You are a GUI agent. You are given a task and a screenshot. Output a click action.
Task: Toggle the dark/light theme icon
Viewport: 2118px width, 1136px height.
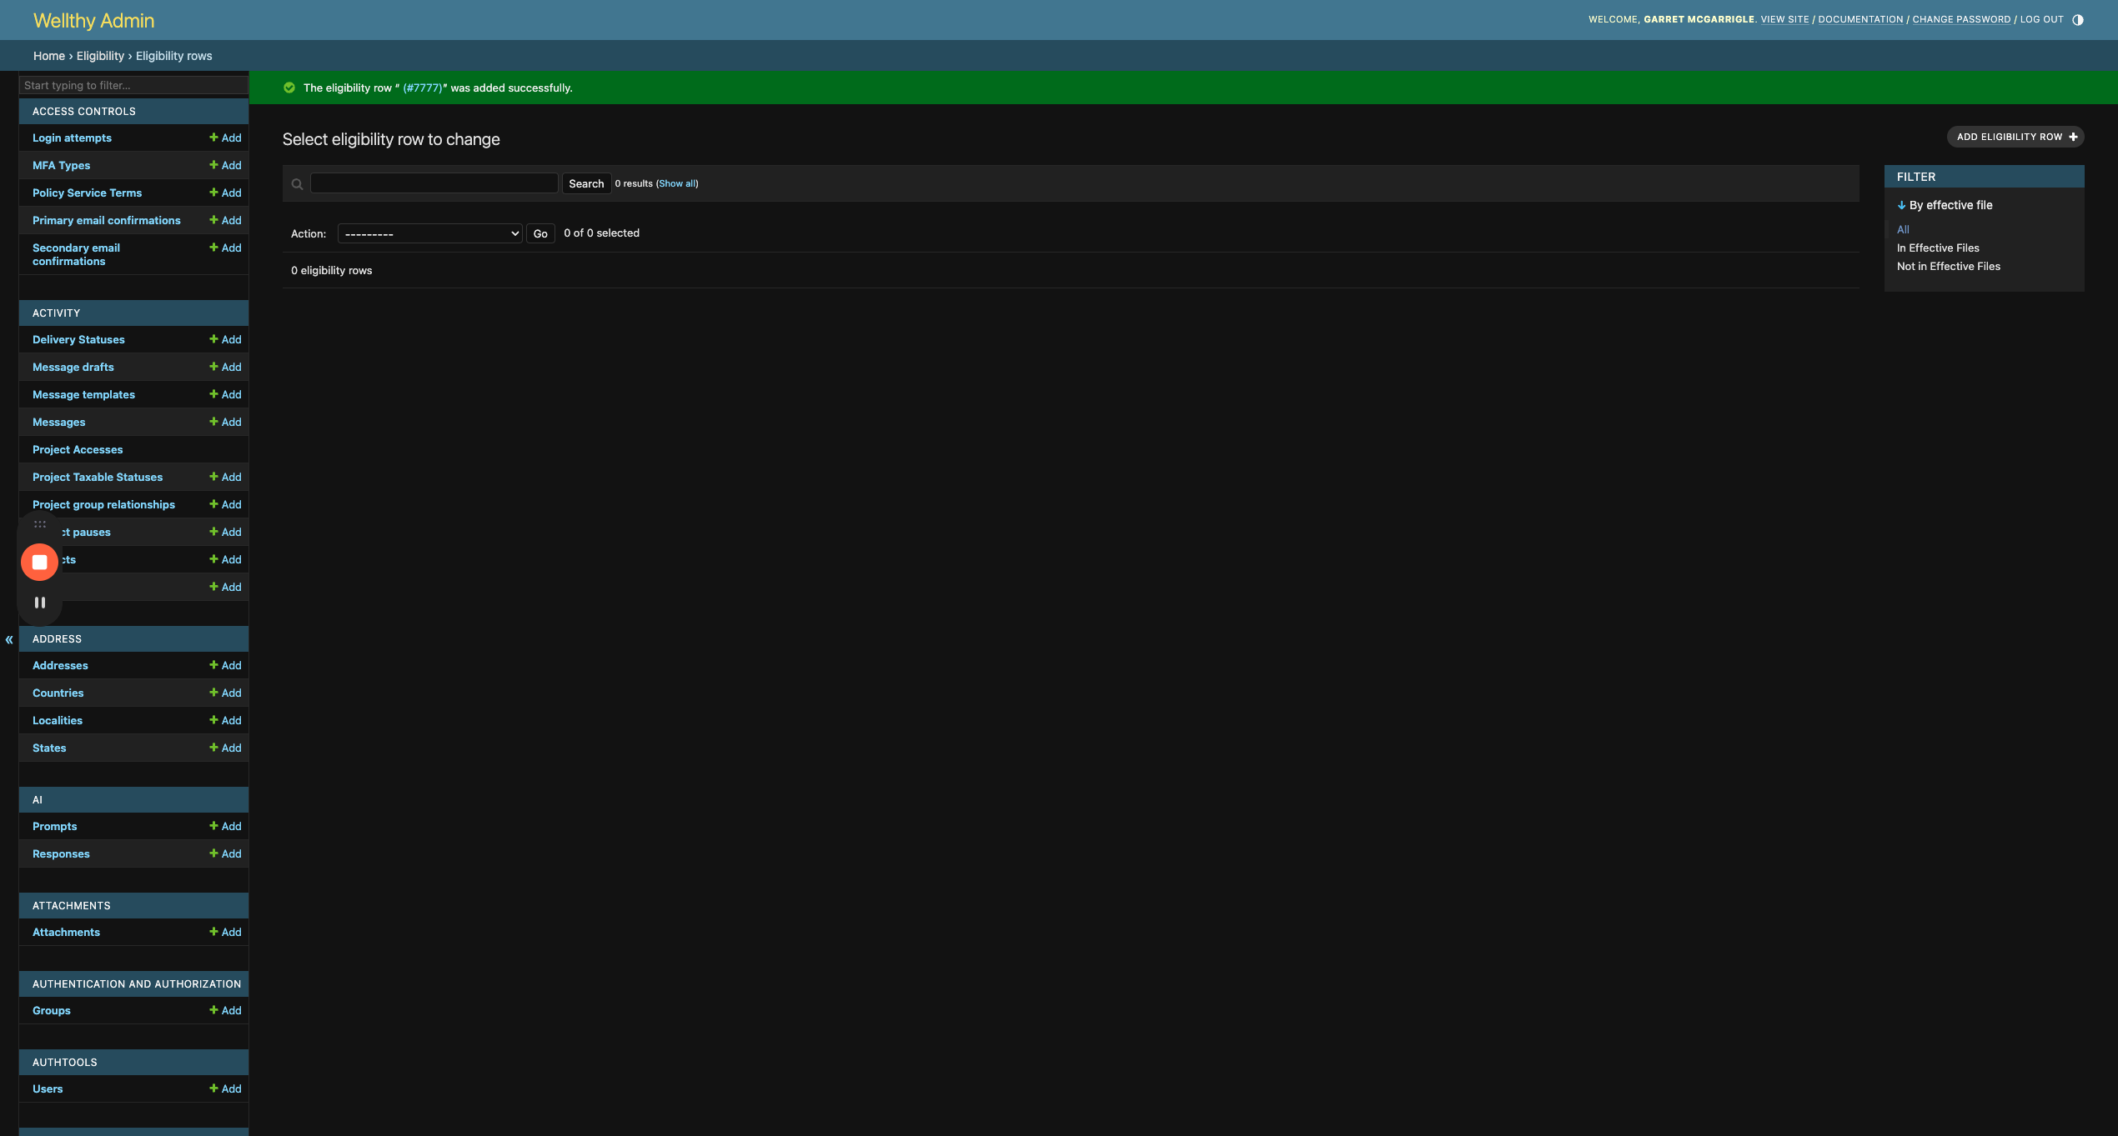pos(2077,20)
